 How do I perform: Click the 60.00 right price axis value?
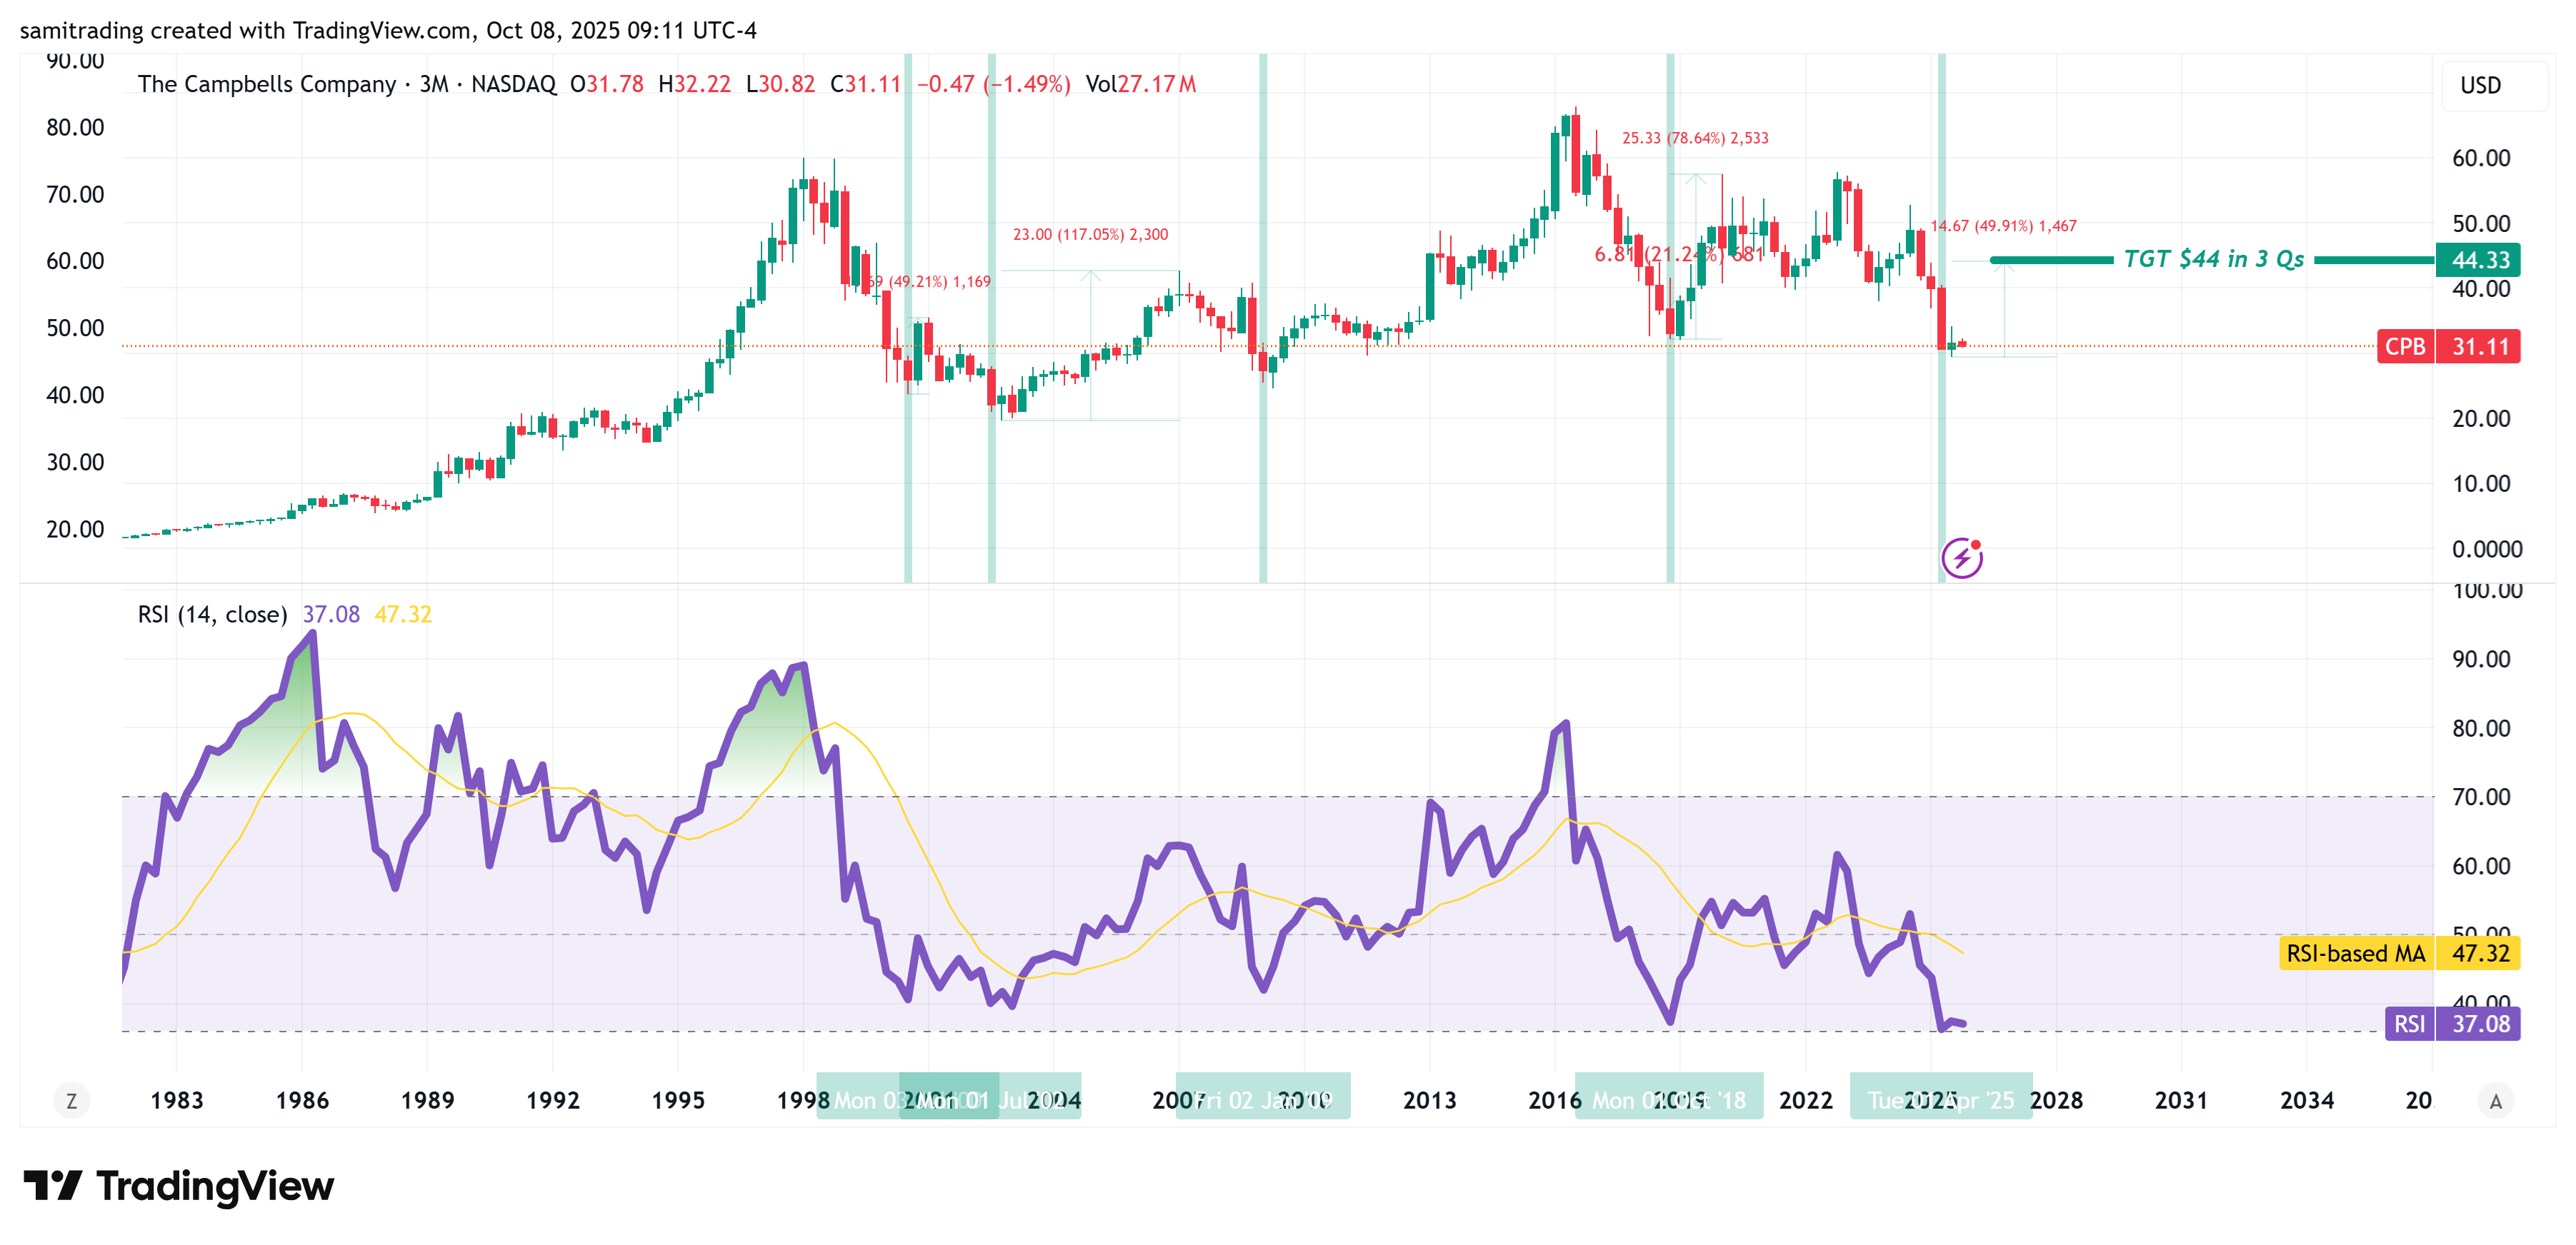[2481, 158]
